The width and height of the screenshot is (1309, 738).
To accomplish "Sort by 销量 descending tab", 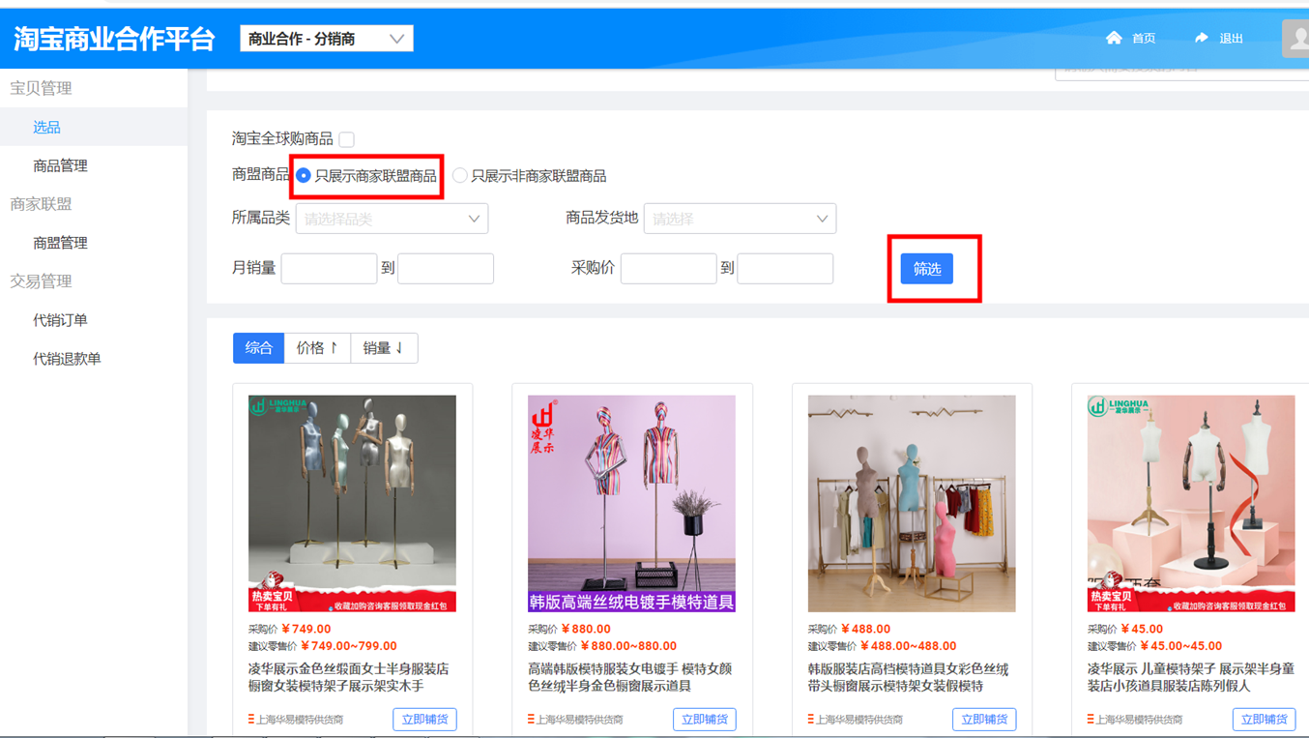I will [x=384, y=348].
